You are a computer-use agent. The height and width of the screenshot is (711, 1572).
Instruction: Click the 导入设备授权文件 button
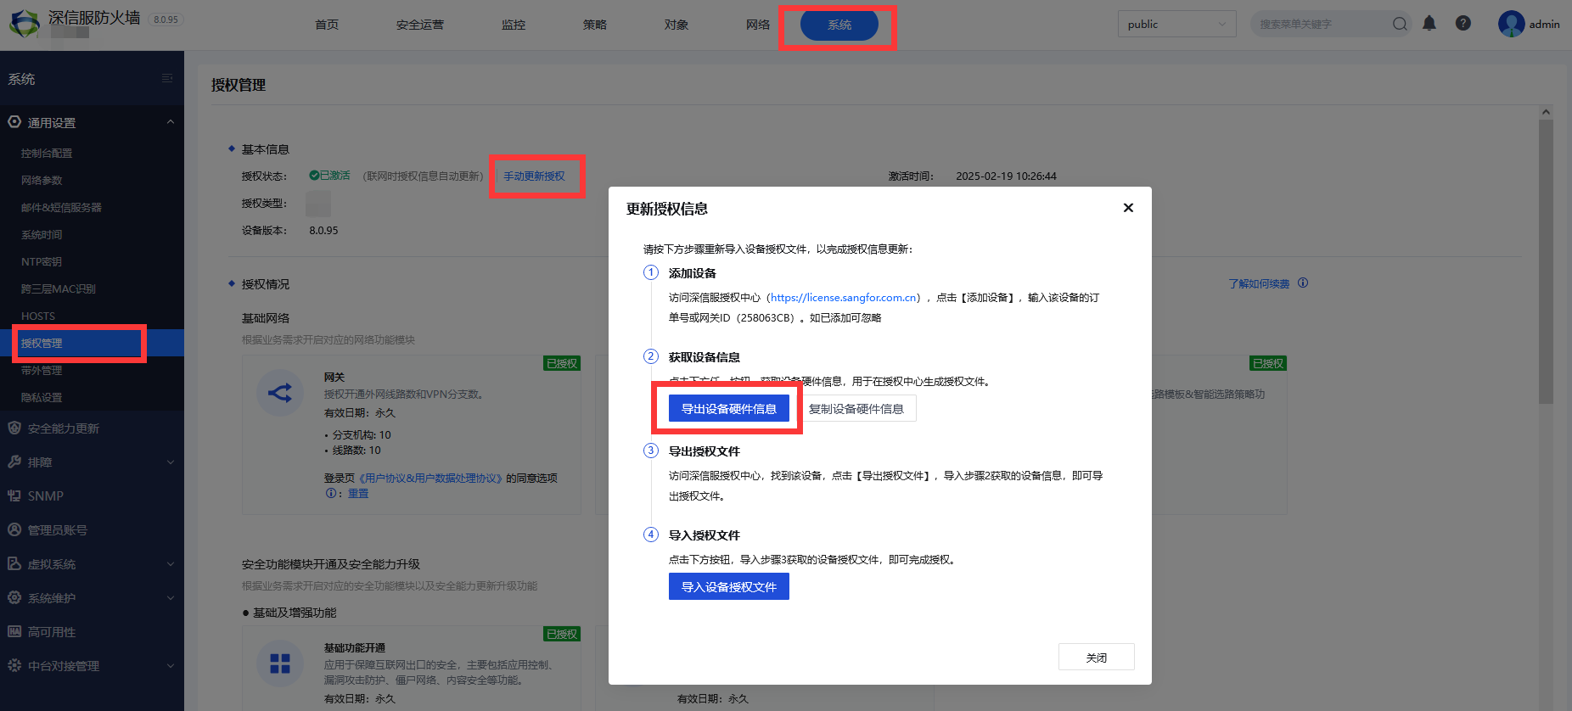[728, 587]
